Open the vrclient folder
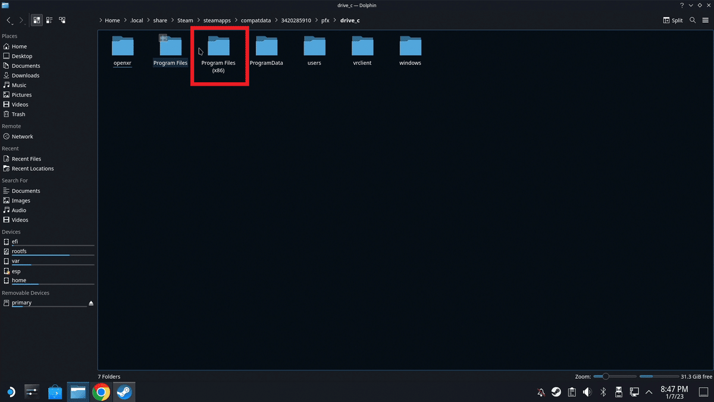The height and width of the screenshot is (402, 714). (x=362, y=51)
